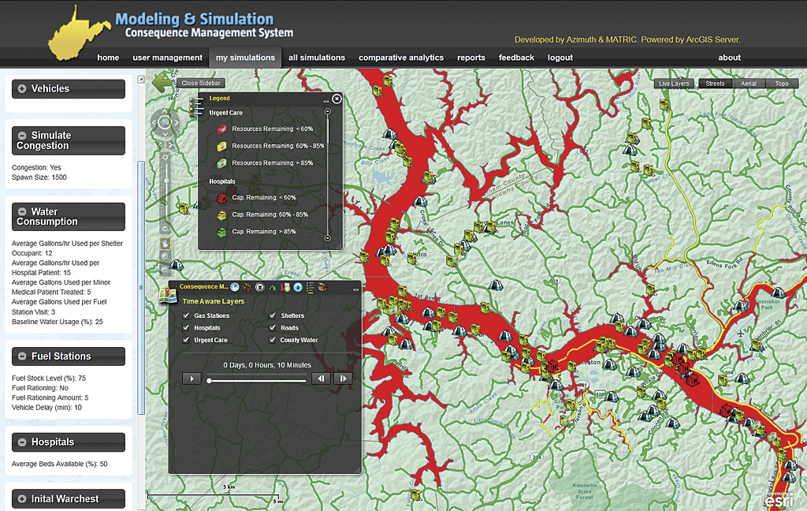Go to the reports menu item
The image size is (807, 511).
tap(470, 58)
